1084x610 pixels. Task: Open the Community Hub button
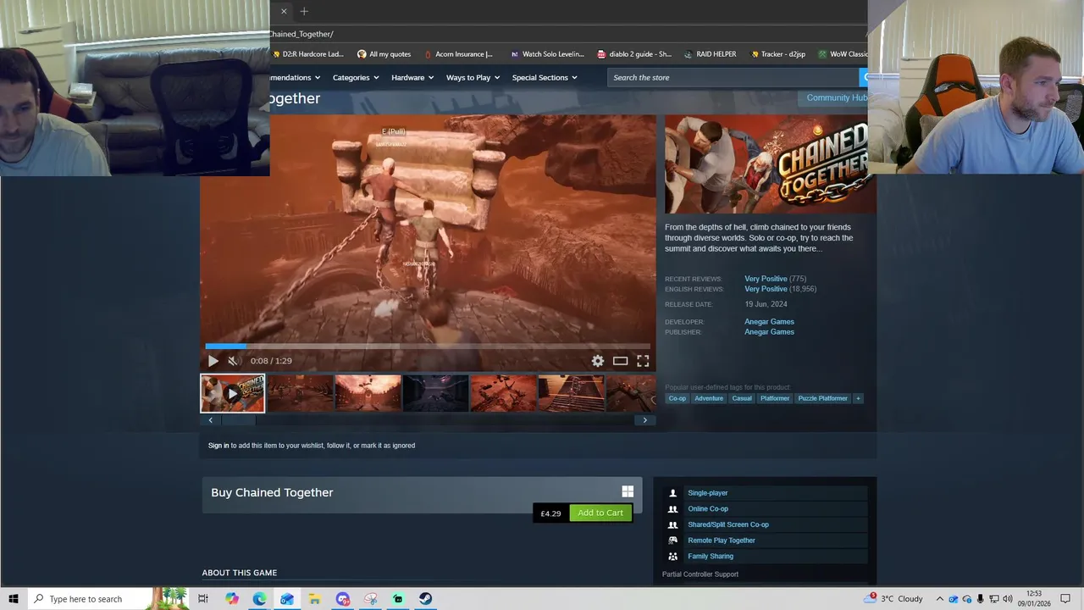tap(834, 97)
